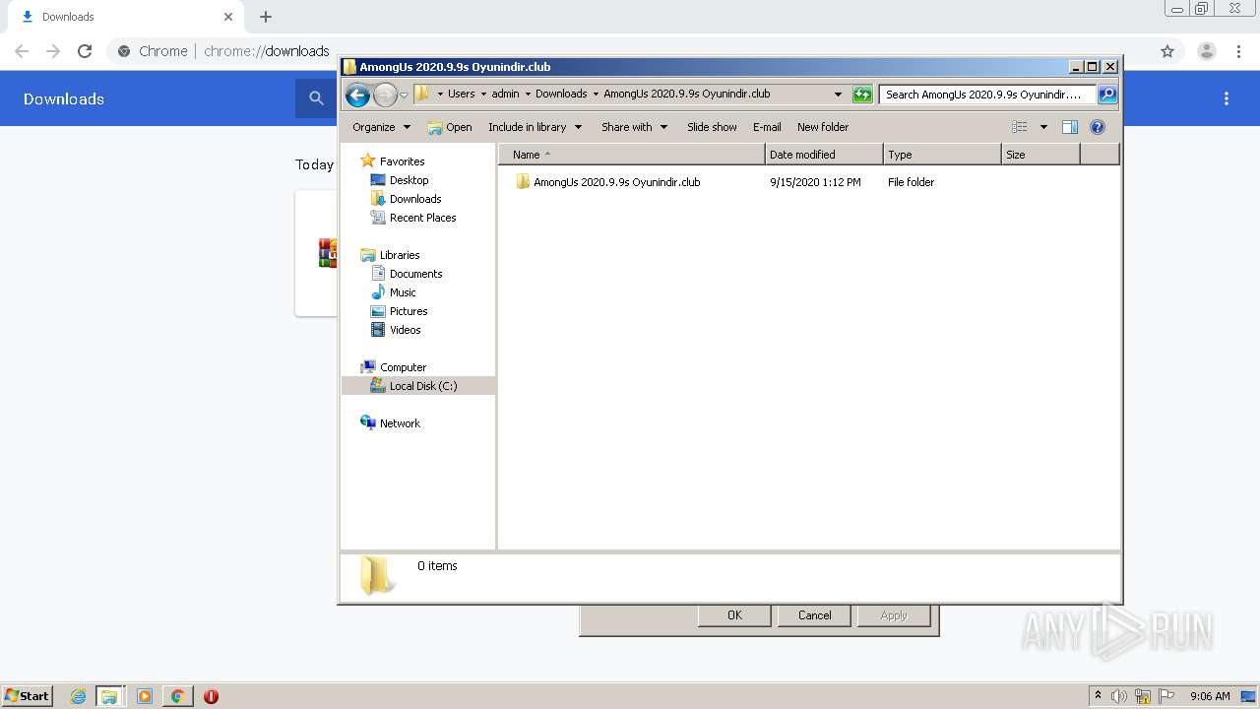This screenshot has height=709, width=1260.
Task: Click the OK button in dialog
Action: pyautogui.click(x=734, y=615)
